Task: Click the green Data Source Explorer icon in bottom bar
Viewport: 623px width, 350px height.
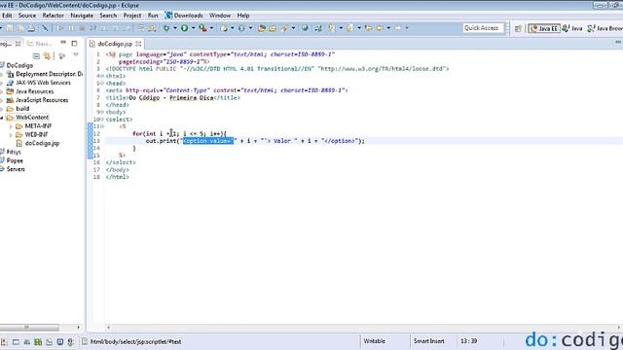Action: (38, 341)
